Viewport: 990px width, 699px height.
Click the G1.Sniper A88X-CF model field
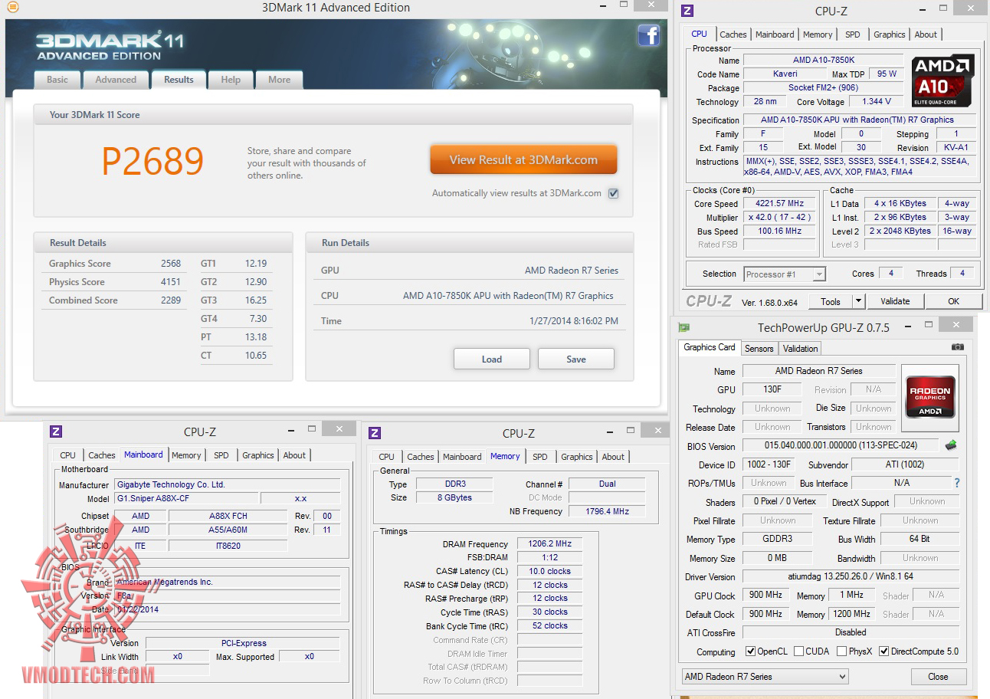(x=187, y=499)
